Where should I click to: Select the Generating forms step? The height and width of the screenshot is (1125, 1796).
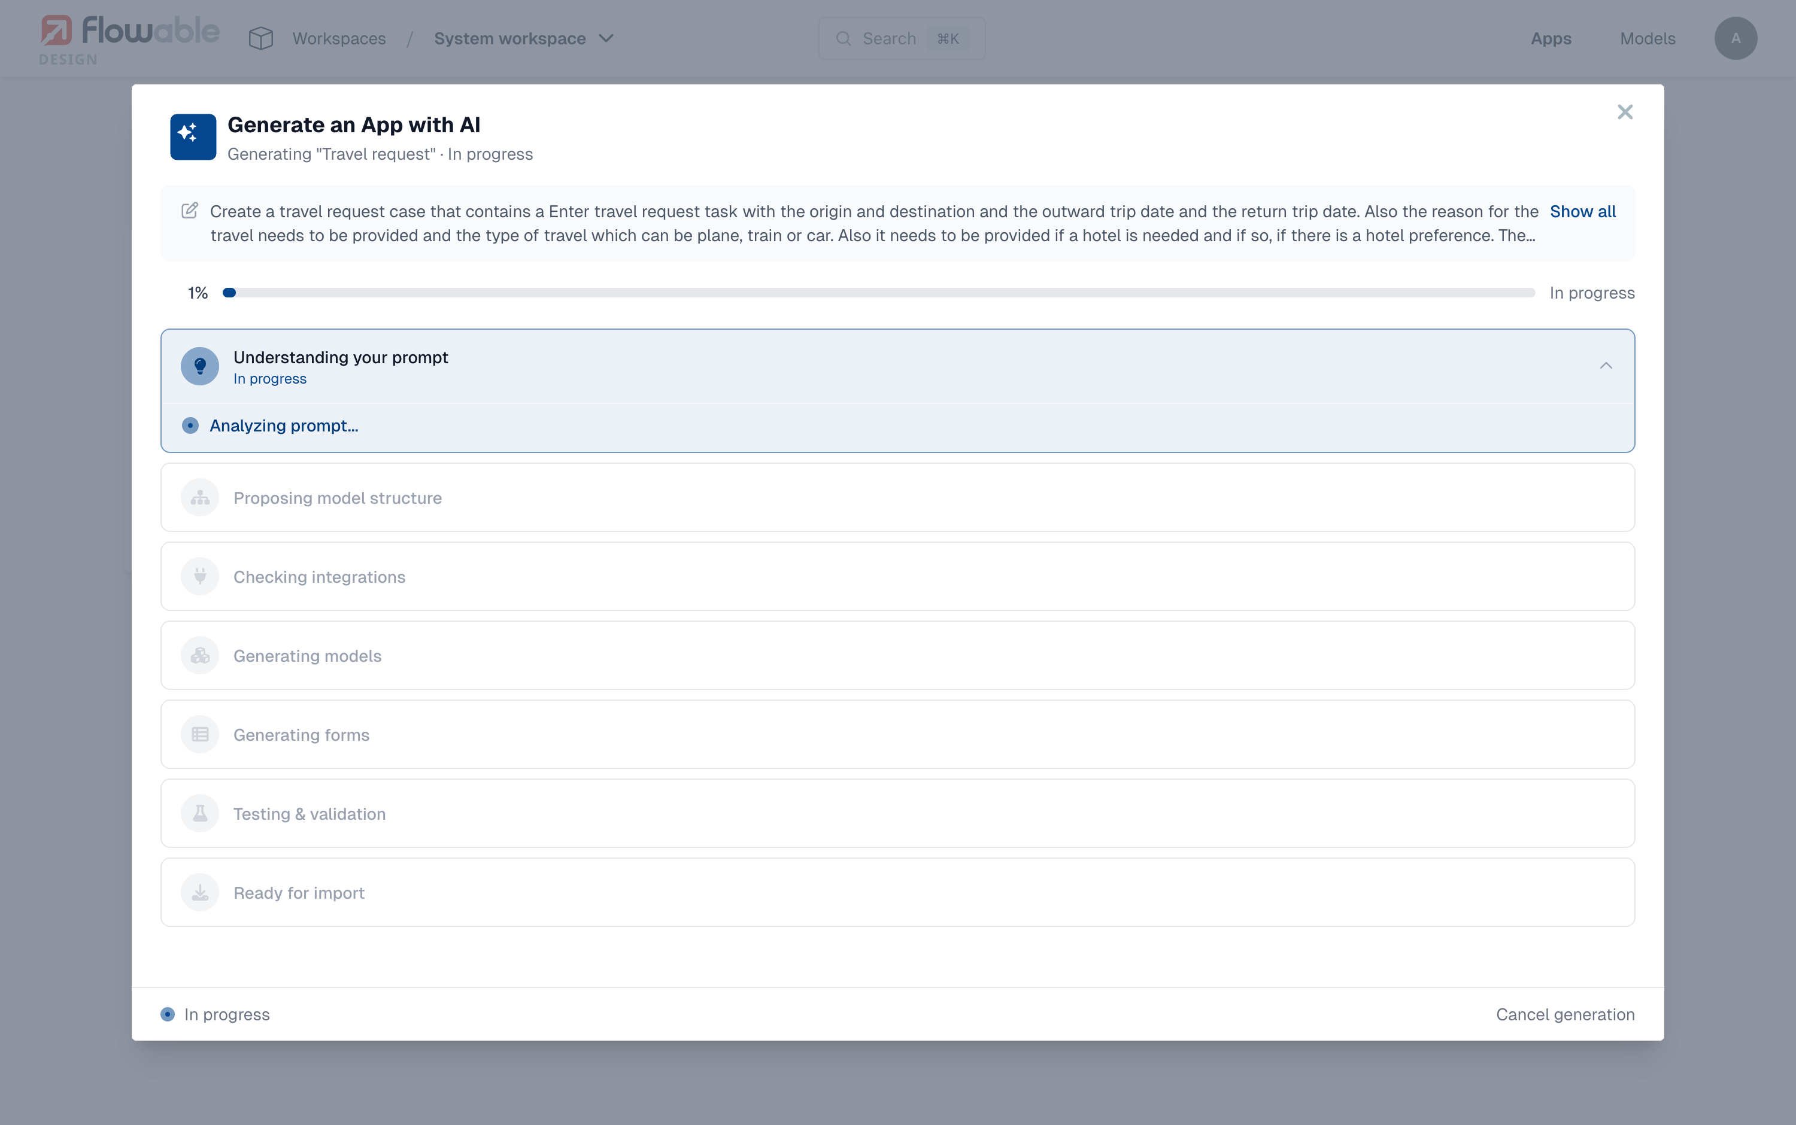pyautogui.click(x=897, y=734)
